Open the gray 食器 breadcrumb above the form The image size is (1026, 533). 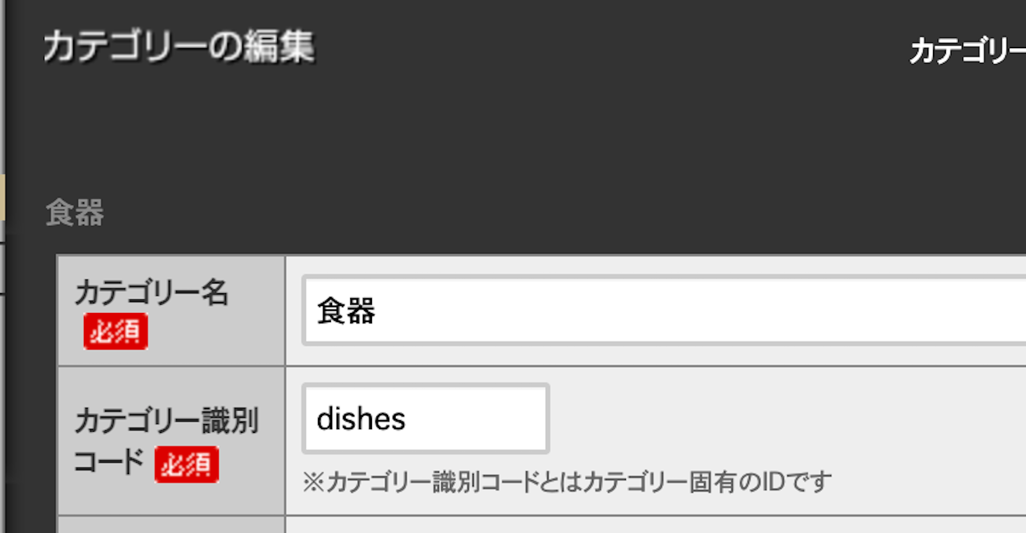(75, 212)
